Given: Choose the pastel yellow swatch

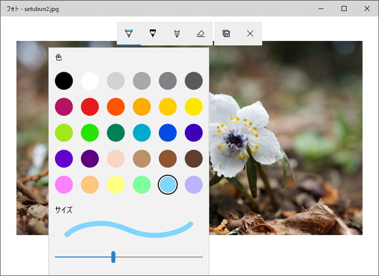Looking at the screenshot, I should point(116,185).
